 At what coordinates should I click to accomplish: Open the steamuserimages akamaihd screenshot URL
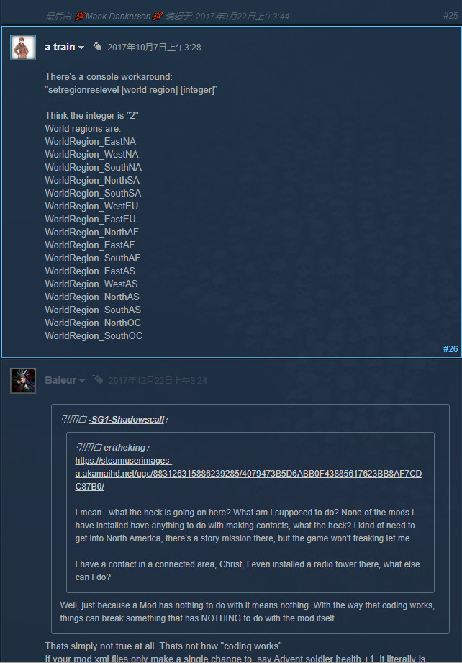(x=248, y=474)
